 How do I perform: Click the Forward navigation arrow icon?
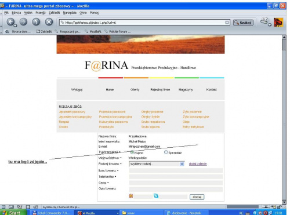tap(23, 21)
